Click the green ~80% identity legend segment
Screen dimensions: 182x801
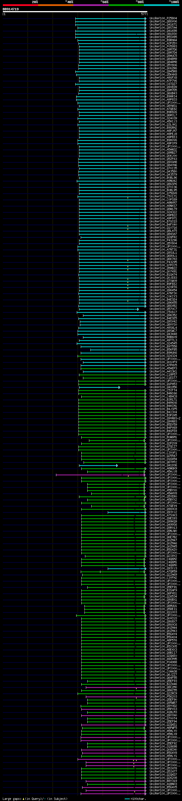click(x=126, y=5)
